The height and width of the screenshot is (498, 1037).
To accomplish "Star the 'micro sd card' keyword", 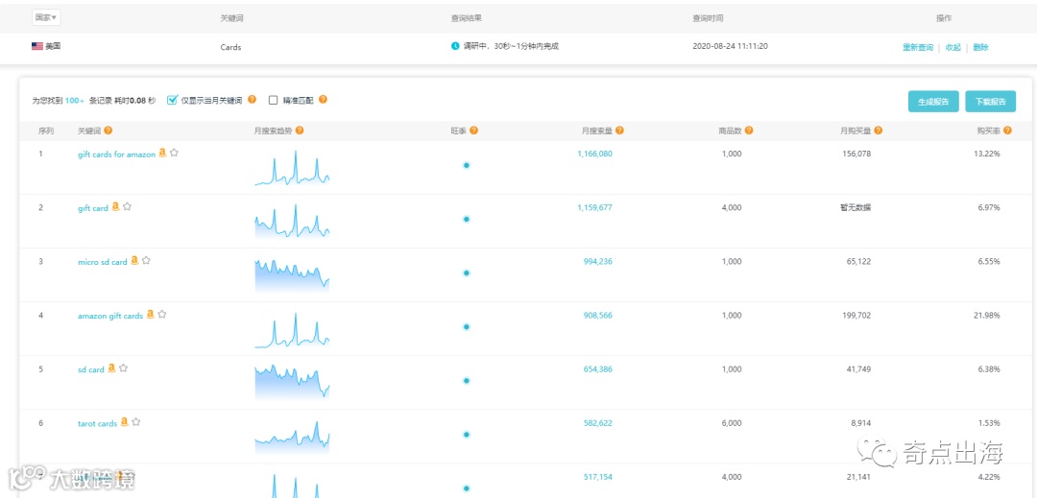I will 147,262.
